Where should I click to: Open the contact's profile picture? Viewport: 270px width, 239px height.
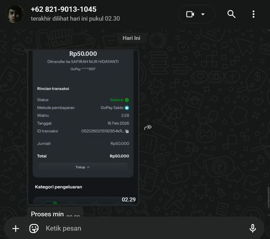[x=15, y=14]
